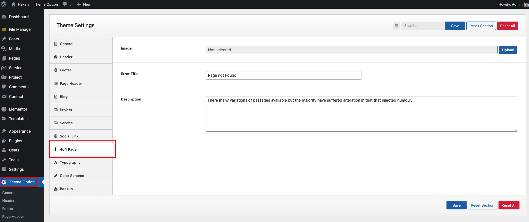529x222 pixels.
Task: Open Theme Option in the admin bar
Action: tap(46, 4)
